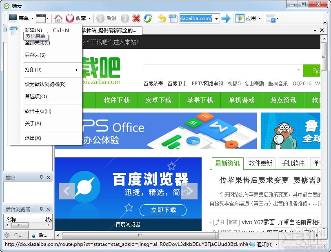331x252 pixels.
Task: Stop loading with the red X icon
Action: (x=136, y=18)
